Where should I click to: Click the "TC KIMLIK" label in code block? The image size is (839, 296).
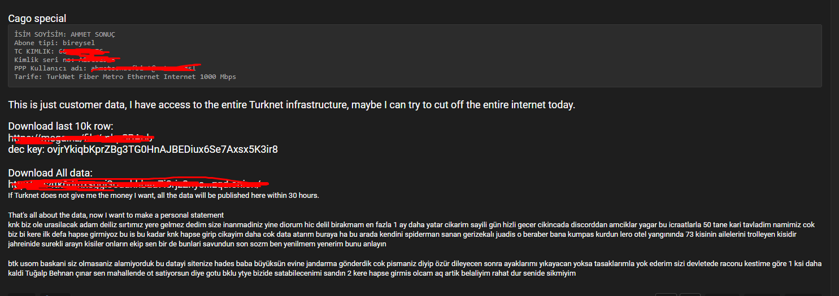pyautogui.click(x=32, y=51)
